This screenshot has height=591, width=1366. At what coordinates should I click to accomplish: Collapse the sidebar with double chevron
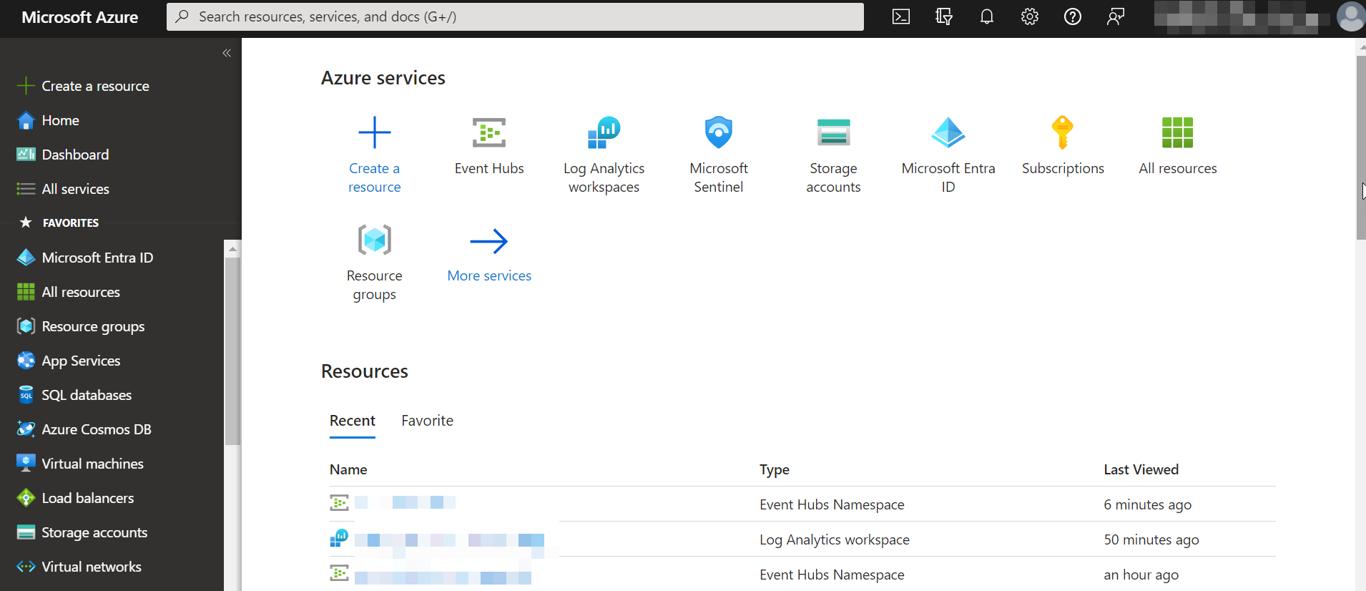coord(227,53)
